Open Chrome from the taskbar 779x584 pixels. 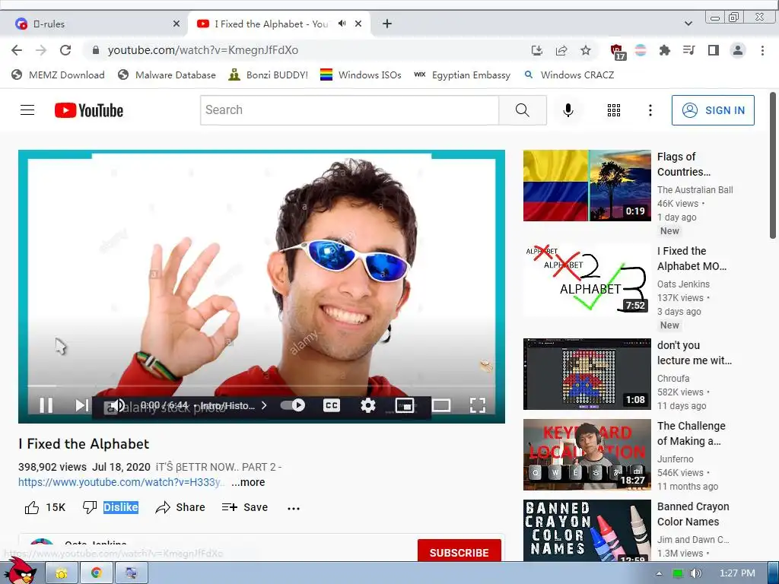(x=97, y=573)
